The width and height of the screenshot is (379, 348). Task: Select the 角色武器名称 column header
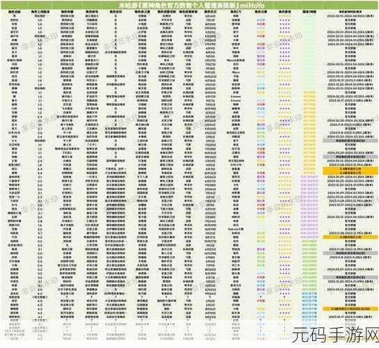tap(166, 12)
